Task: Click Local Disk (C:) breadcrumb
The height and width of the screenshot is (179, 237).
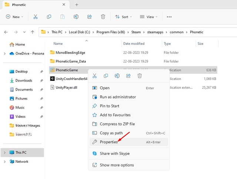Action: point(80,32)
